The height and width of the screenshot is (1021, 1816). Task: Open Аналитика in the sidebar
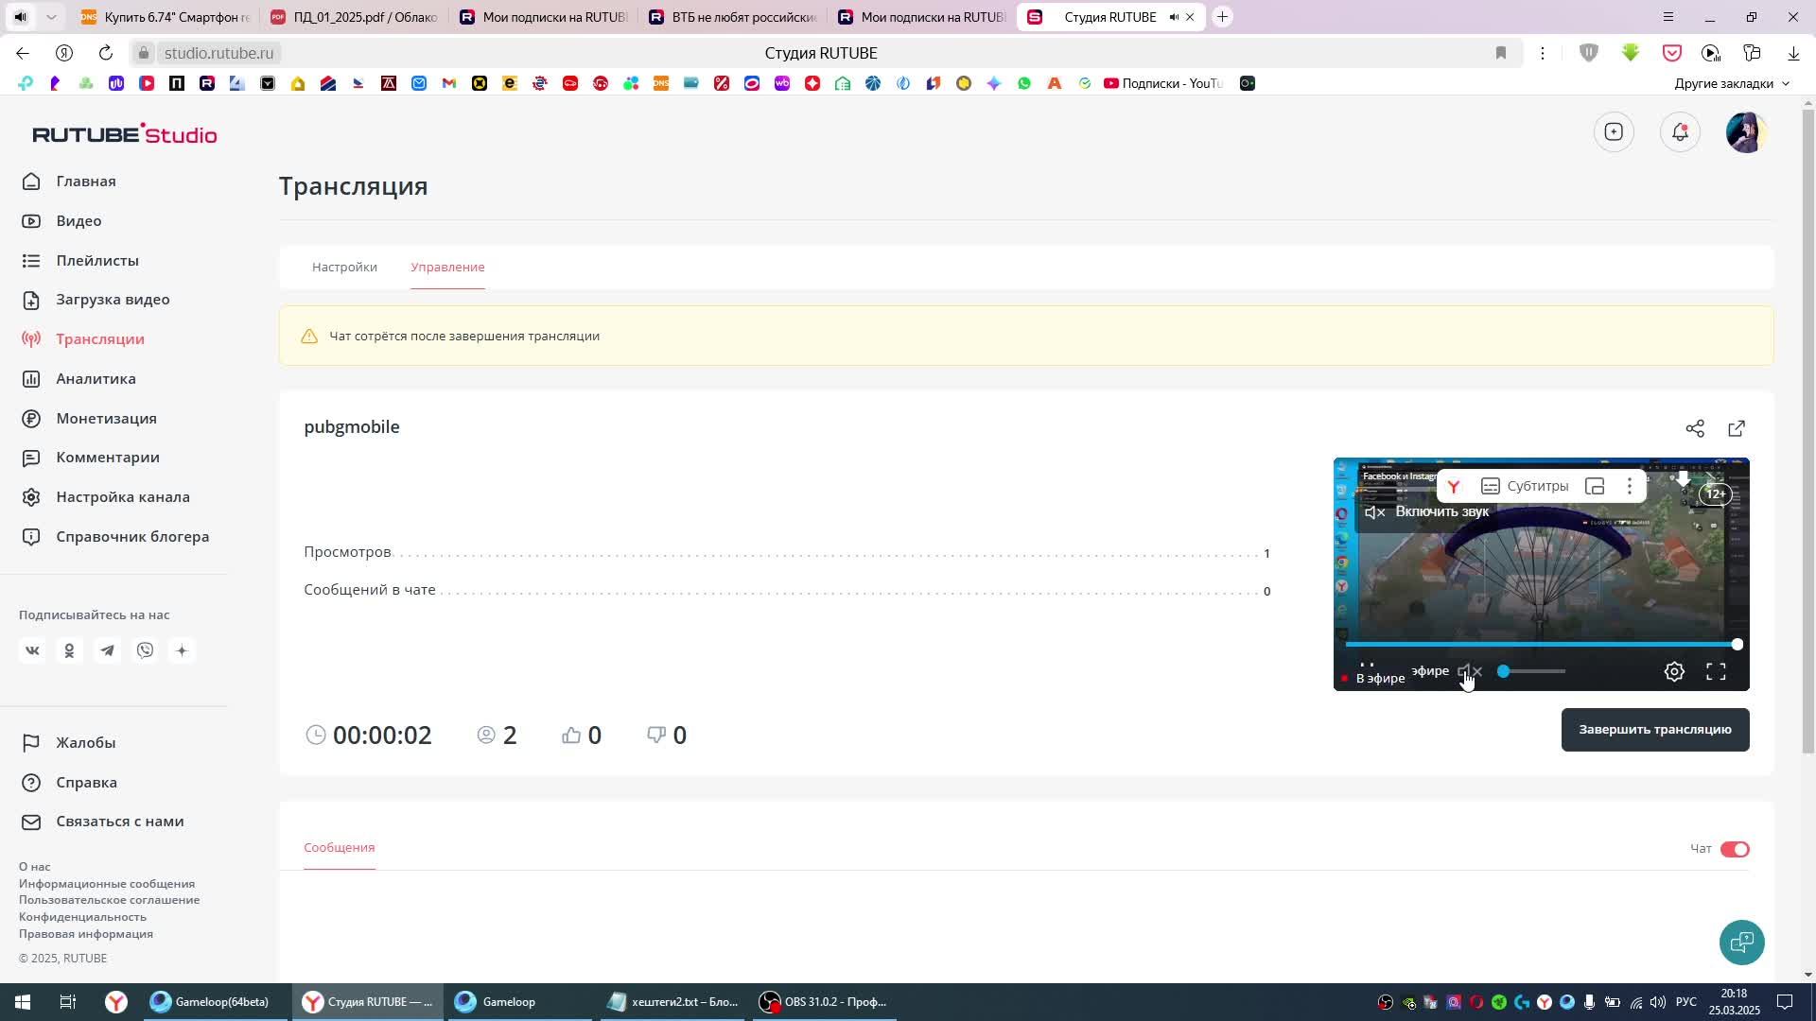(96, 379)
